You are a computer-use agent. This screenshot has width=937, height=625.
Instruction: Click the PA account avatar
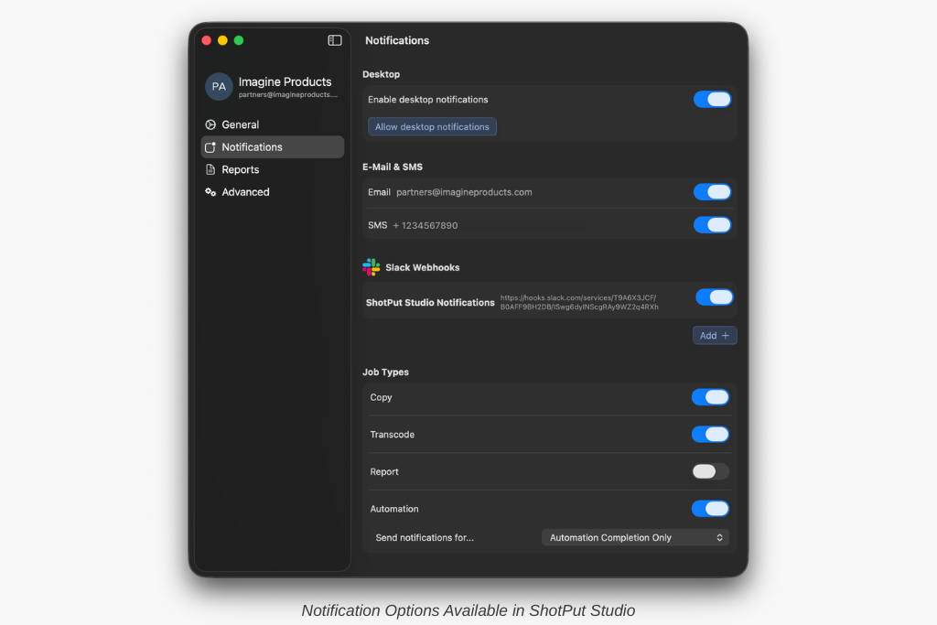(219, 87)
